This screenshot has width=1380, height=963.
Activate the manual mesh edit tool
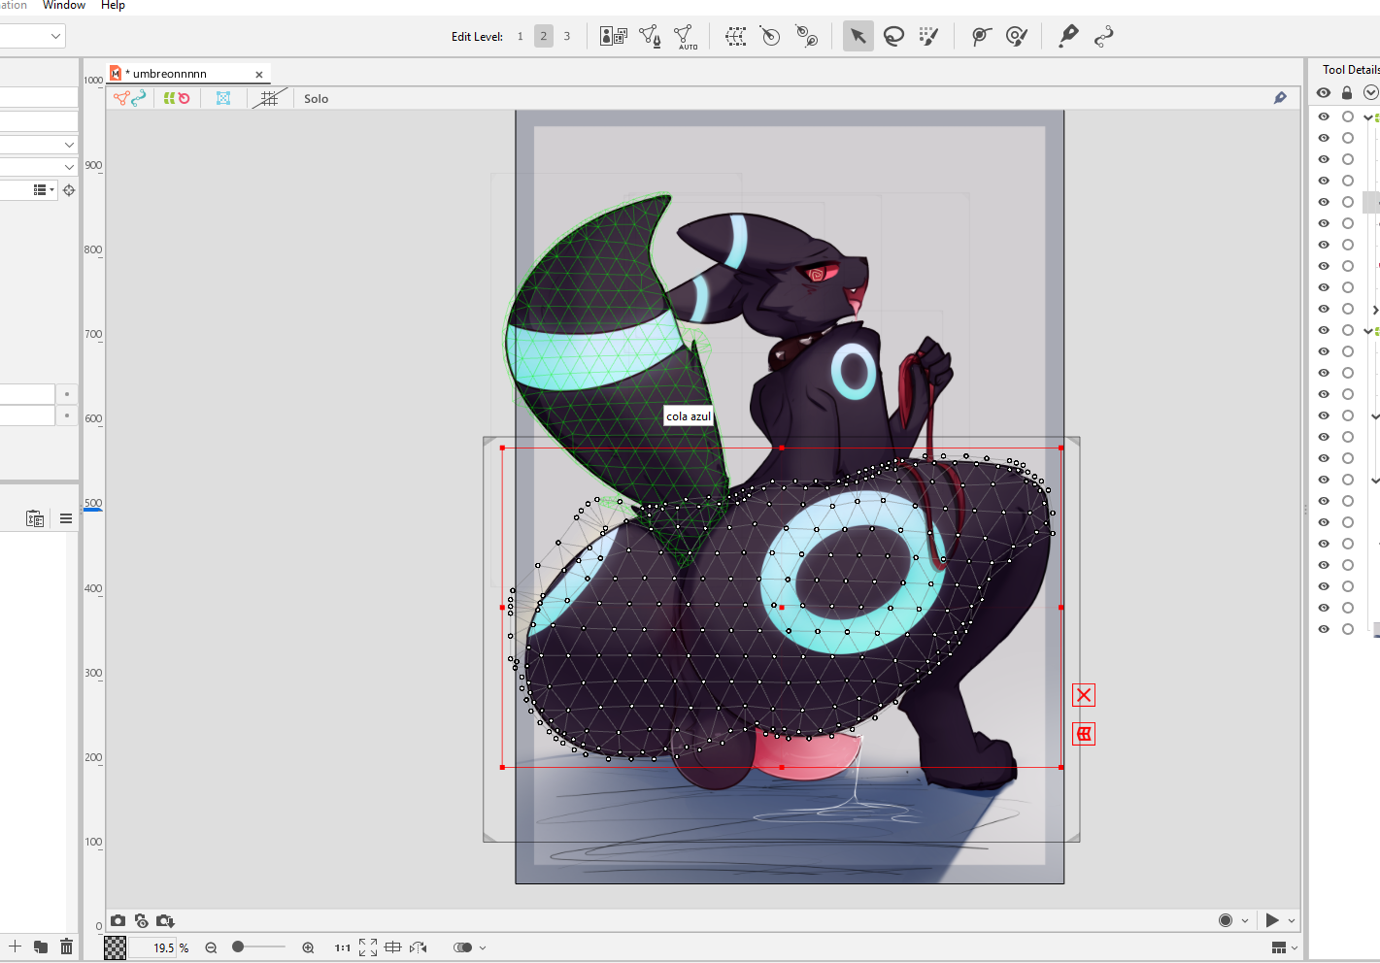click(x=650, y=37)
